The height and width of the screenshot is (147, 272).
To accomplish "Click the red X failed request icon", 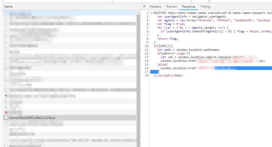I will [x=6, y=112].
